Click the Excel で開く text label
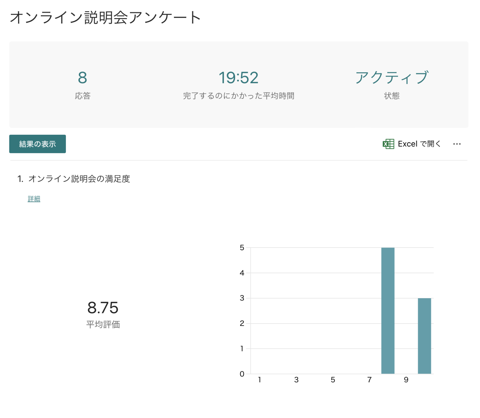480x418 pixels. pos(419,144)
